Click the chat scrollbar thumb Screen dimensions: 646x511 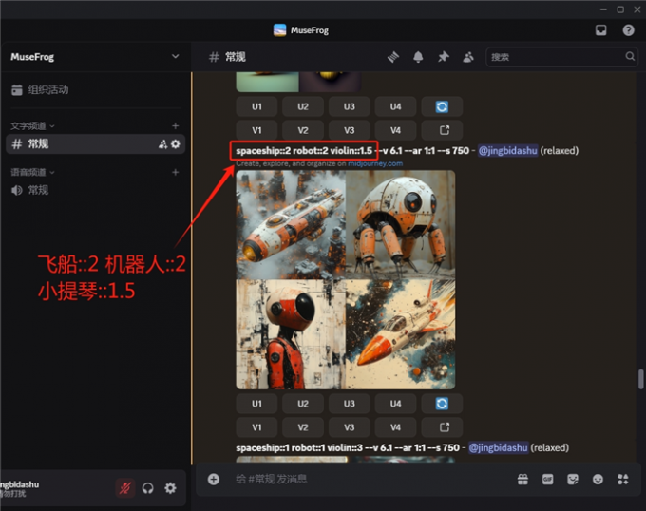640,379
